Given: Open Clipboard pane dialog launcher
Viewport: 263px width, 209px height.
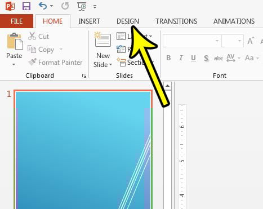Looking at the screenshot, I should (84, 75).
